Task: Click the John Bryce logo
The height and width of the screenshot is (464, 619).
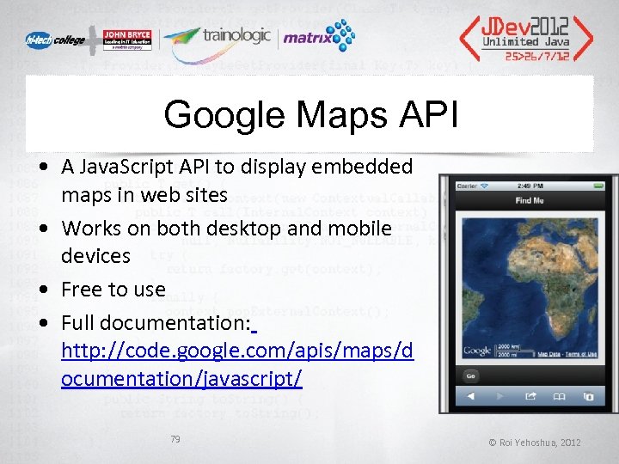Action: [x=127, y=40]
